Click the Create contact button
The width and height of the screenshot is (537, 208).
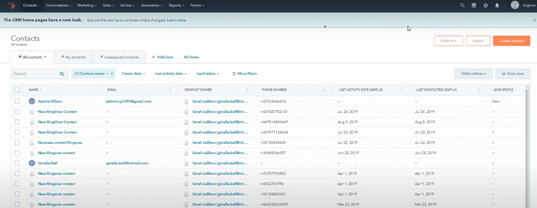pos(511,41)
